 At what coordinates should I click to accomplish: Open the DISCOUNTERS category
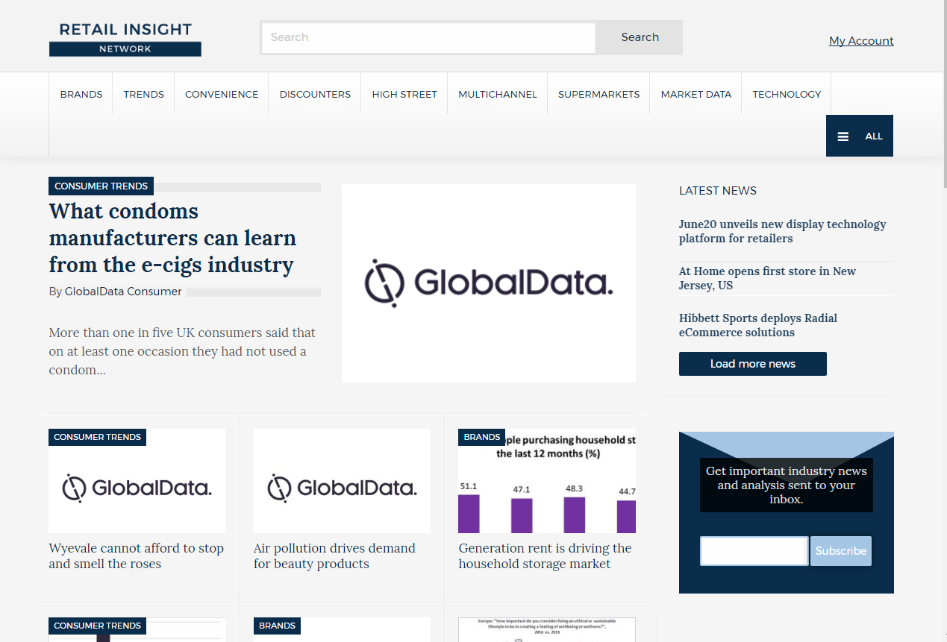315,94
